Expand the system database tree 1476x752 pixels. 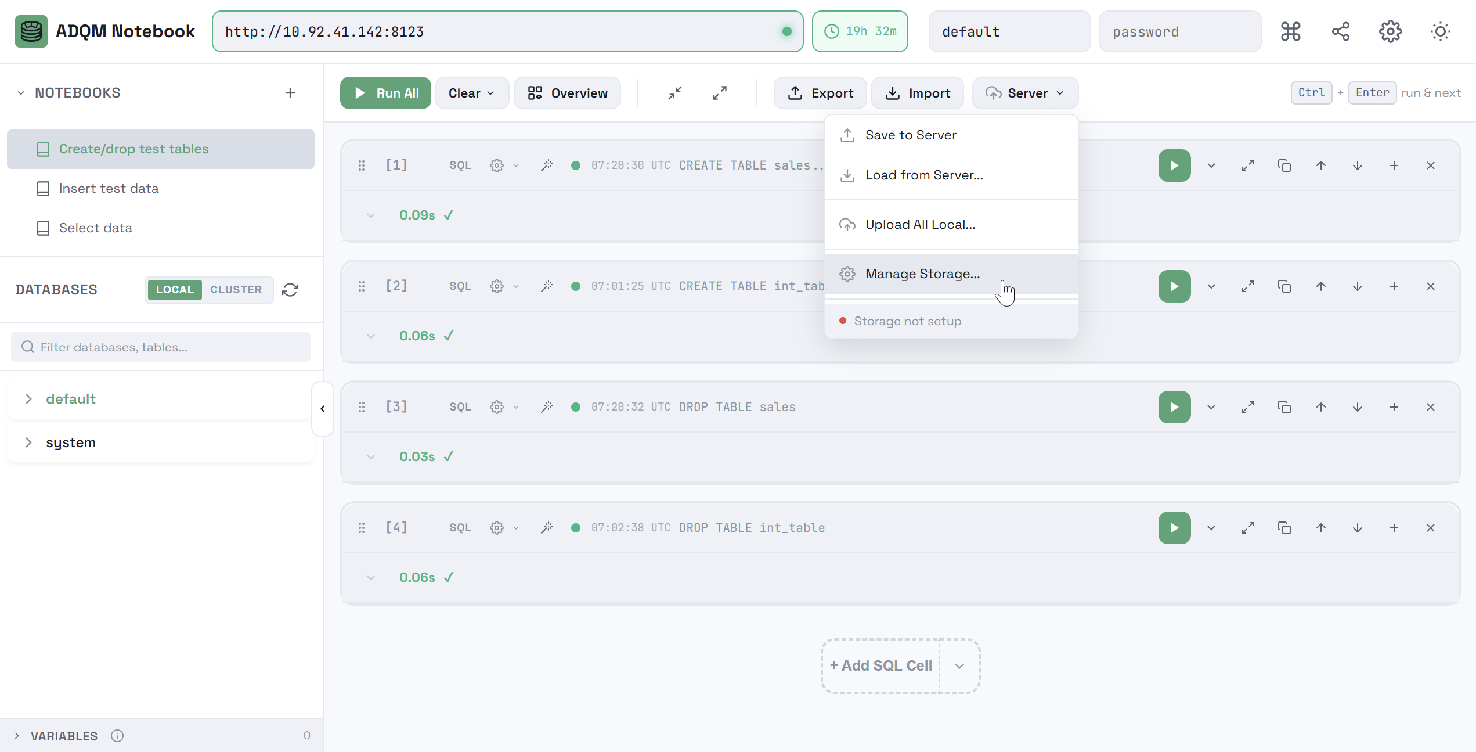(x=28, y=442)
